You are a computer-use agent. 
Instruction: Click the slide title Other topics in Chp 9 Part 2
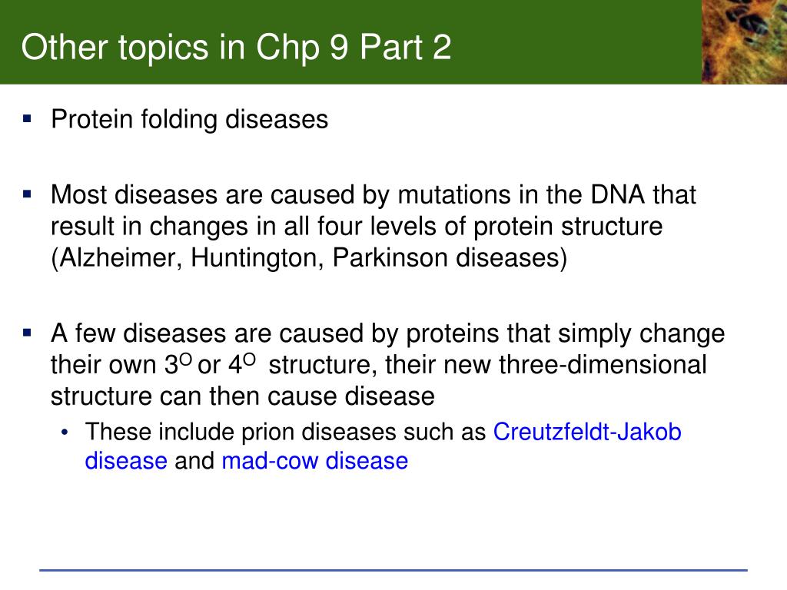[x=236, y=48]
